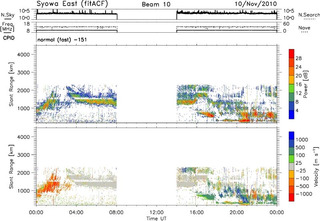Pick the bottom bright blue segment of the power bar
This screenshot has width=320, height=221.
coord(292,114)
